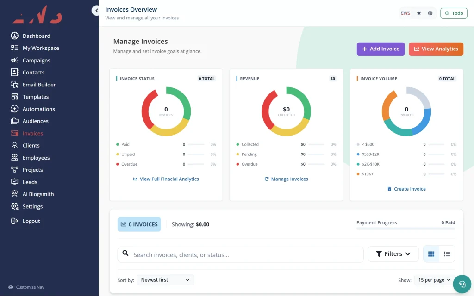Click the Manage Invoices link

click(x=286, y=179)
